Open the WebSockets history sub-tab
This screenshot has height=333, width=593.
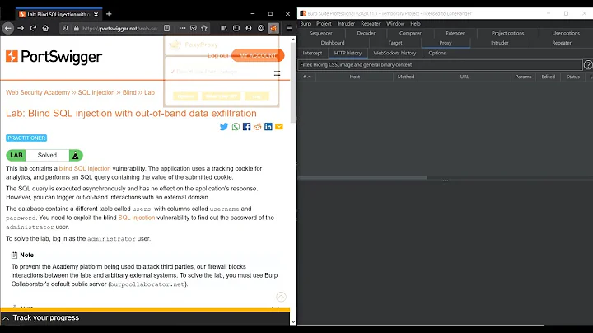(x=395, y=53)
